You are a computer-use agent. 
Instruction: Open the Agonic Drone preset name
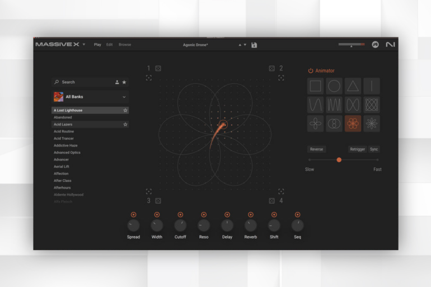pos(195,45)
